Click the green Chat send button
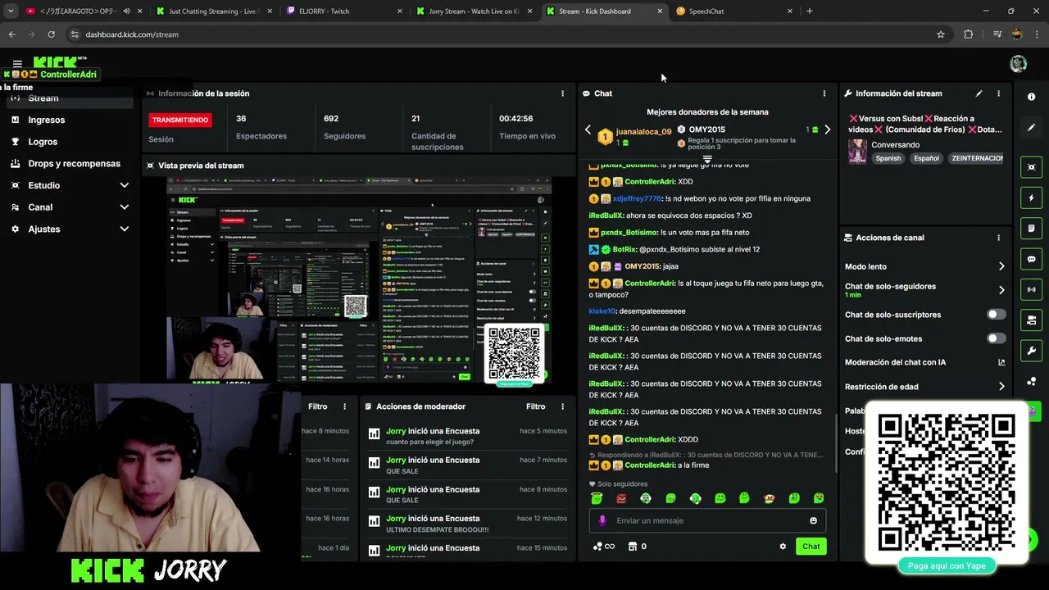Viewport: 1049px width, 590px height. [x=811, y=547]
